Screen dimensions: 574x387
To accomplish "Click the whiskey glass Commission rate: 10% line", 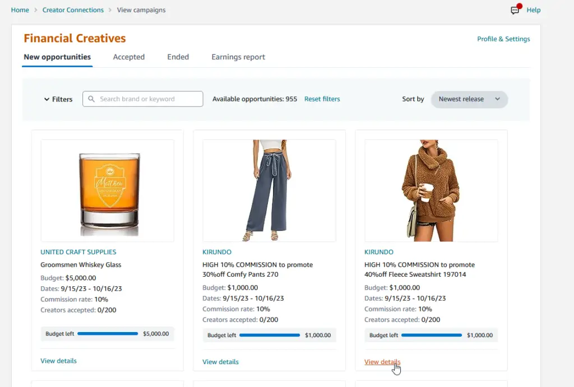I will coord(75,299).
